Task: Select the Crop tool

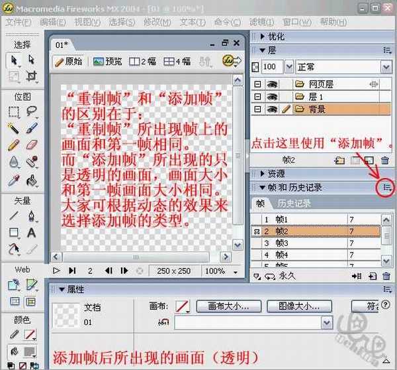Action: point(31,76)
